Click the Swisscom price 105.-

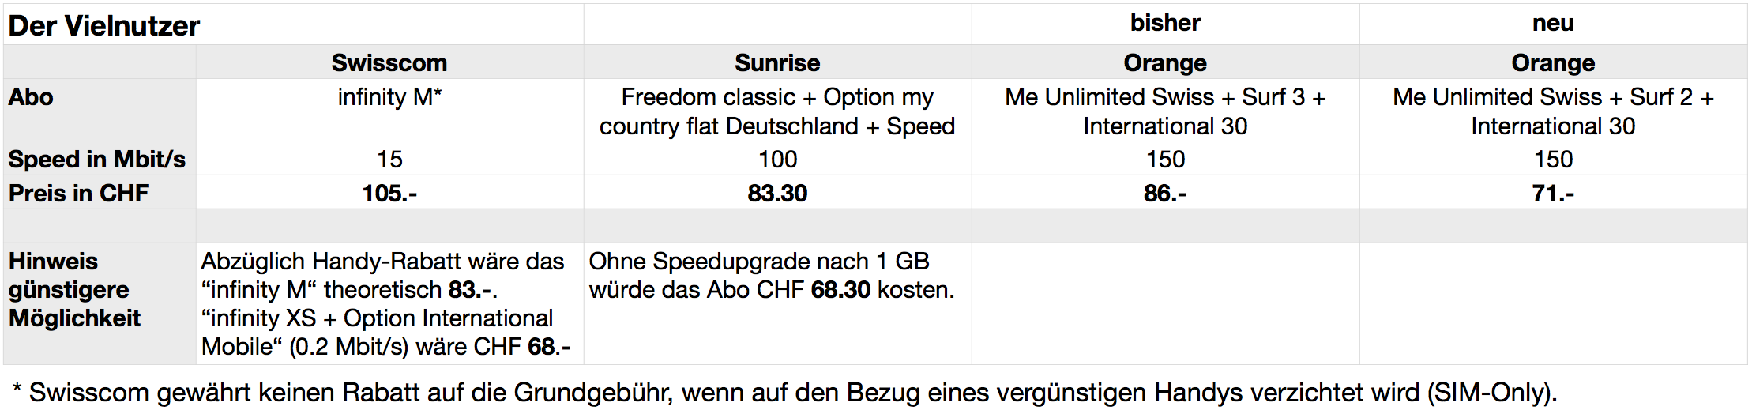(x=389, y=193)
